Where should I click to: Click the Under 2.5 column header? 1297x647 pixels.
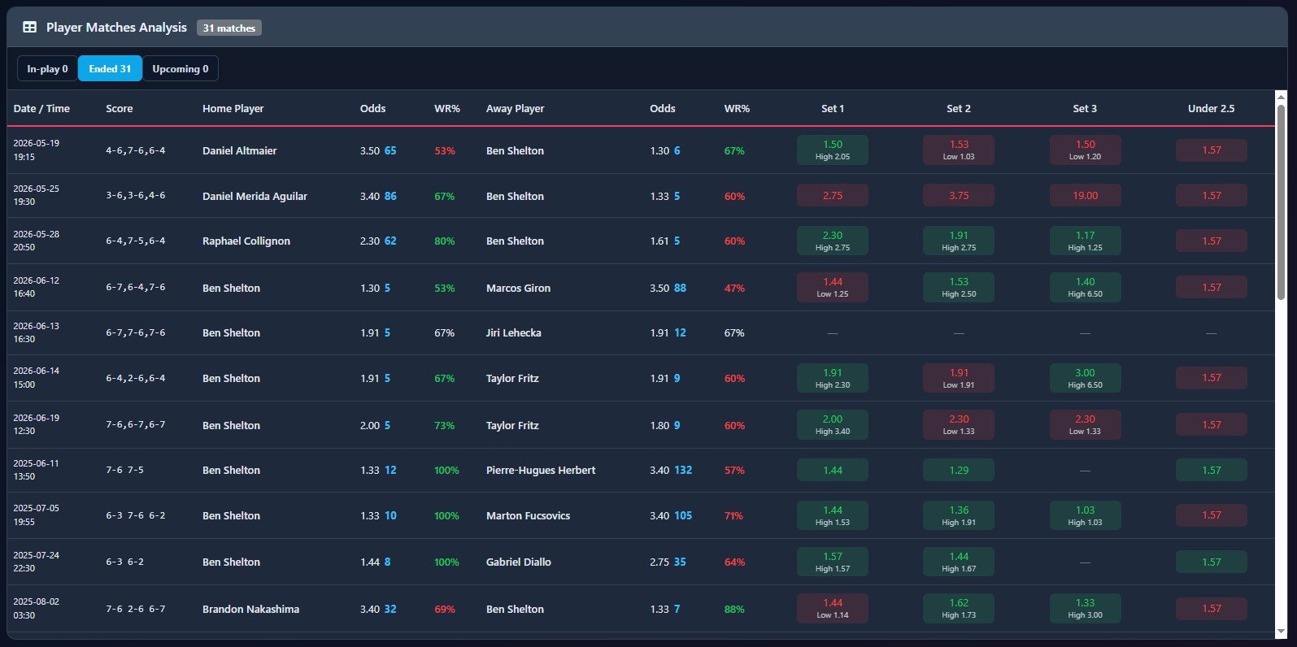click(1211, 109)
